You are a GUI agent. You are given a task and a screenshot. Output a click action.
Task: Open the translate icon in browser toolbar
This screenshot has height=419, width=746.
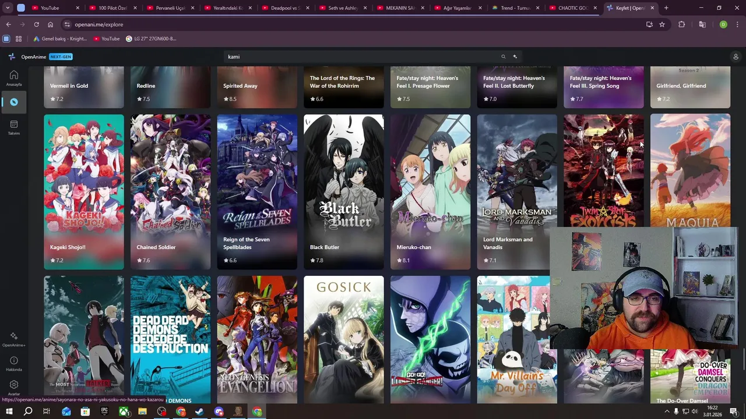coord(702,24)
